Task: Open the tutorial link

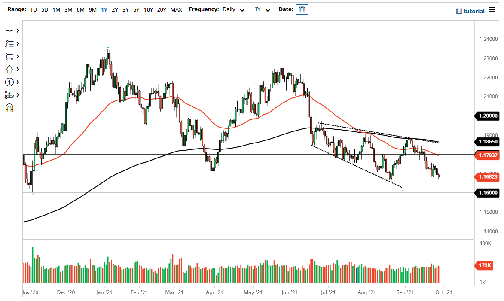Action: (x=470, y=11)
